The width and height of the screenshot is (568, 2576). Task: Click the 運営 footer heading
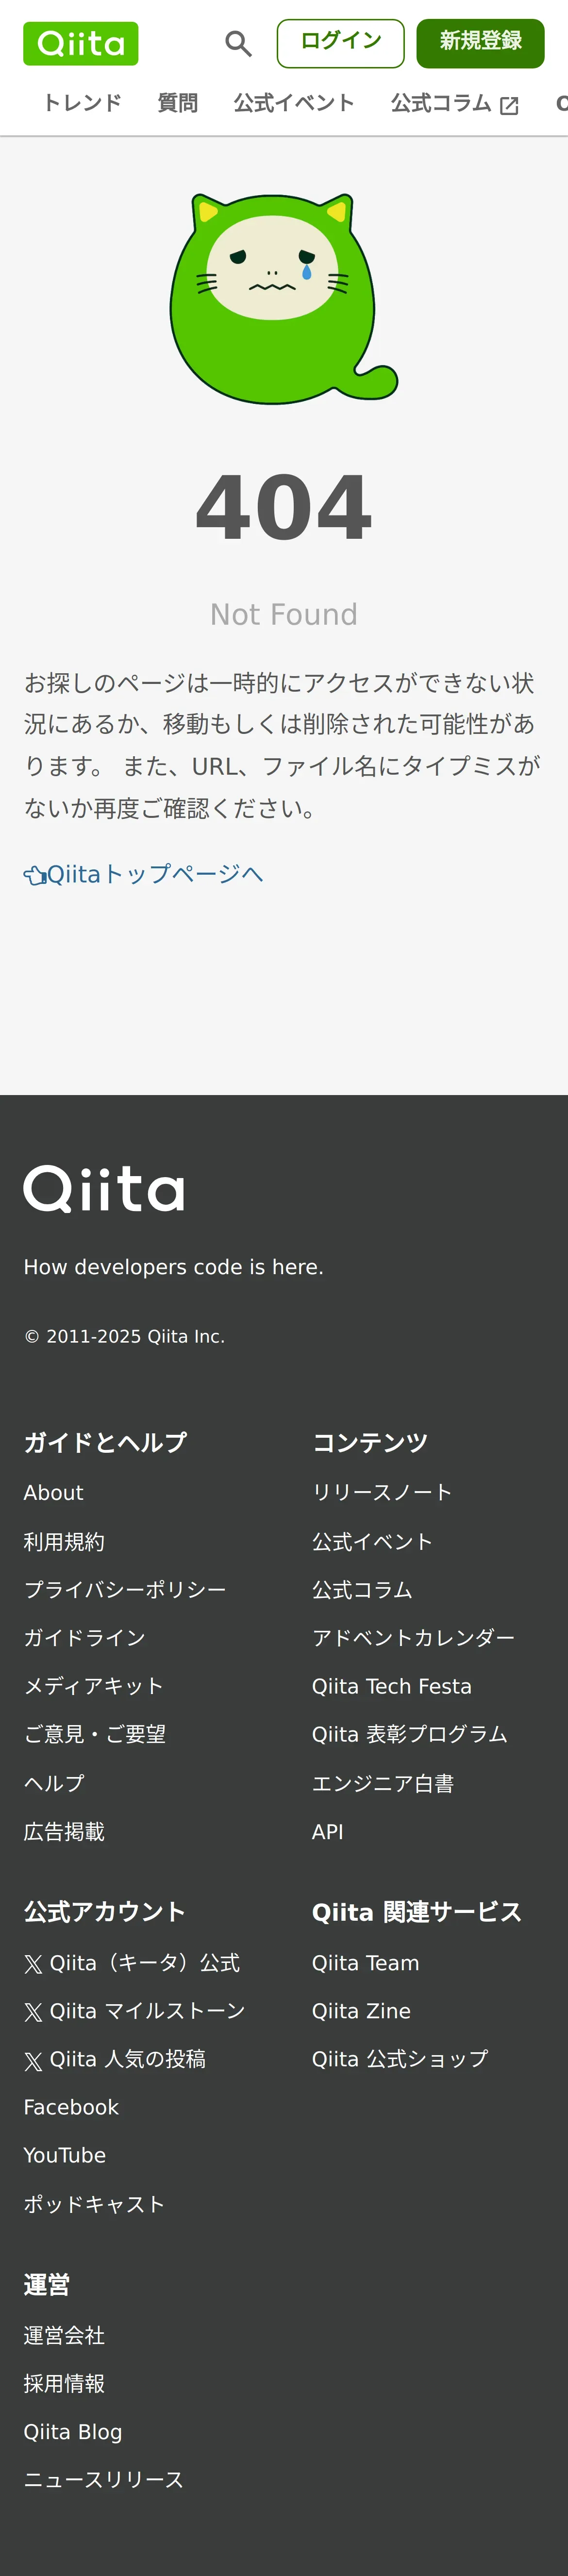pyautogui.click(x=46, y=2284)
